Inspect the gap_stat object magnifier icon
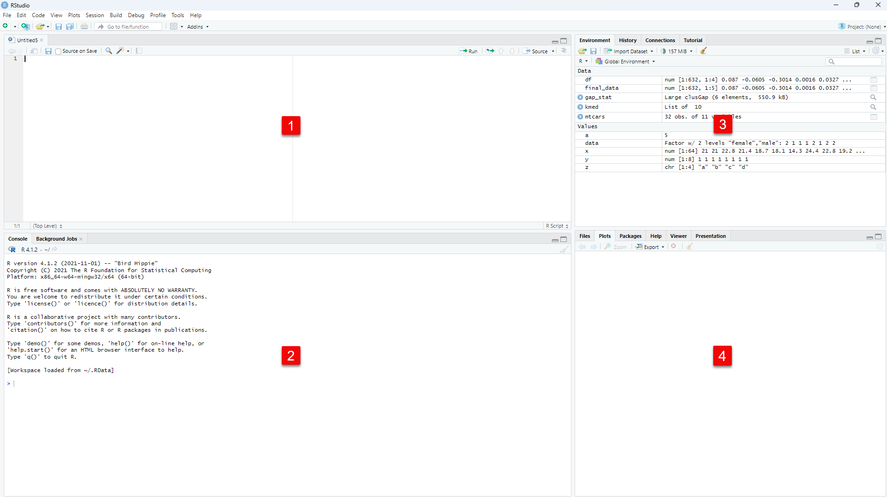 tap(873, 98)
